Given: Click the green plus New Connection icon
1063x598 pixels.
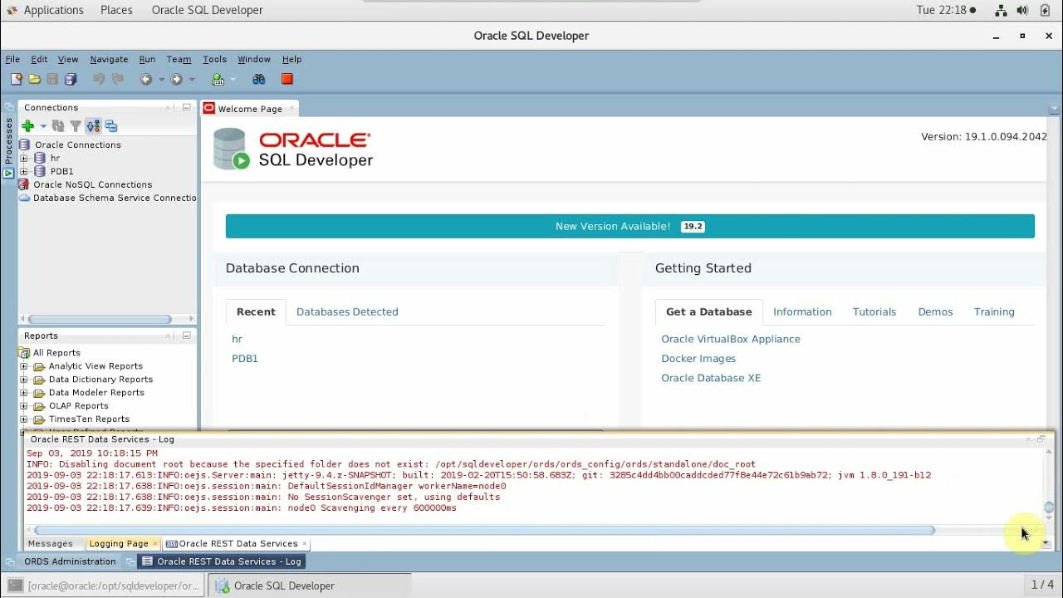Looking at the screenshot, I should pos(28,126).
